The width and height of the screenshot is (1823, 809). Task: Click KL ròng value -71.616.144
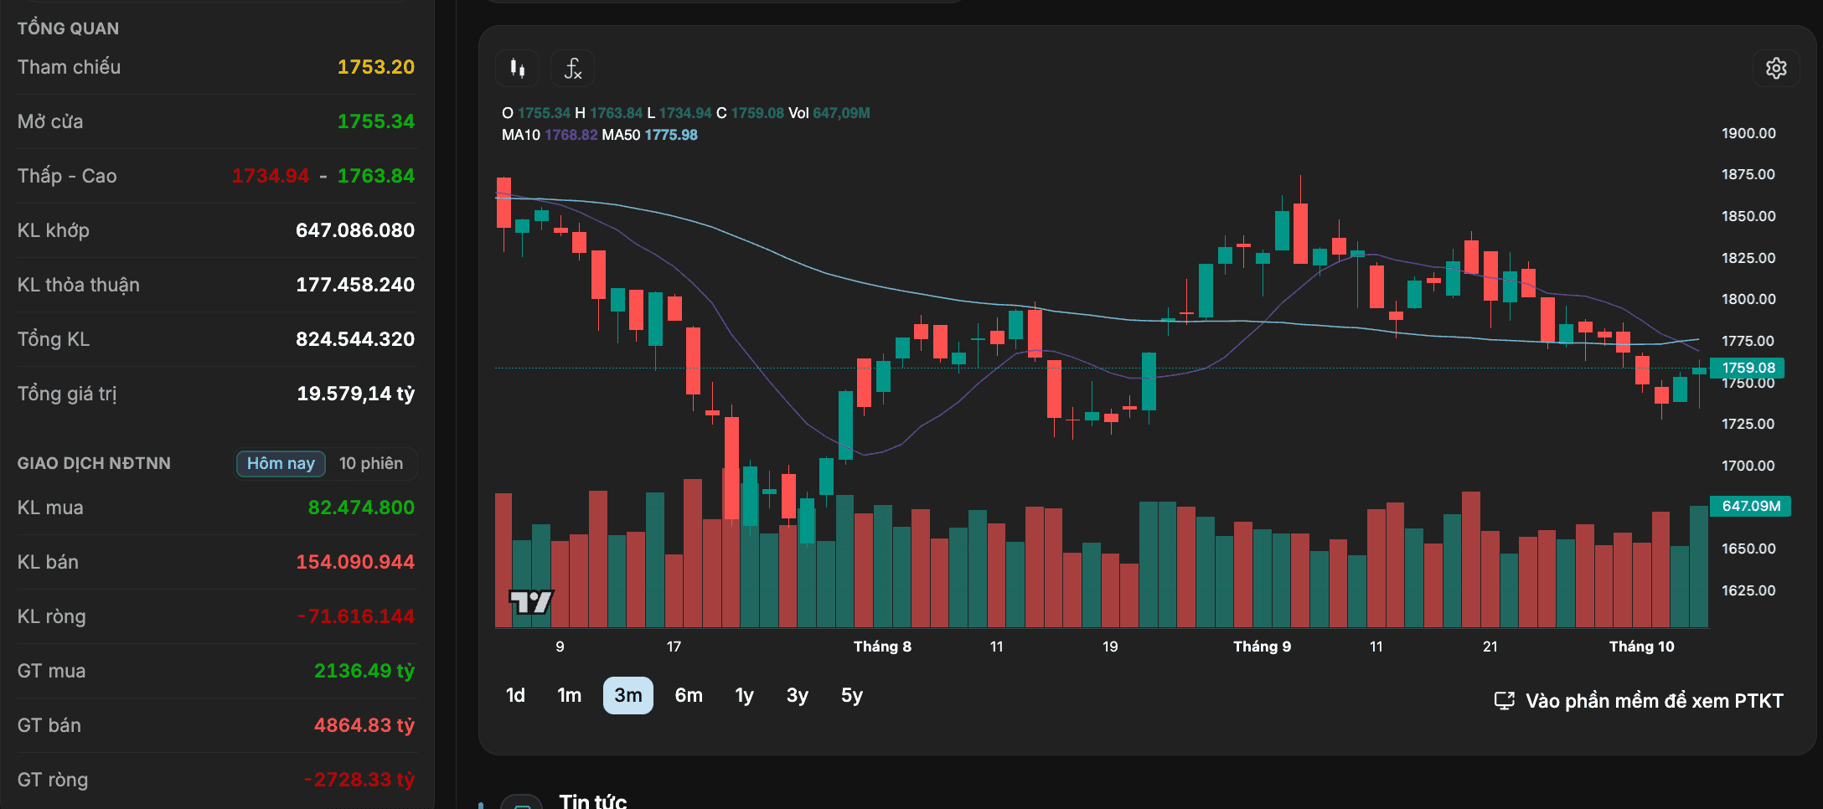click(356, 616)
